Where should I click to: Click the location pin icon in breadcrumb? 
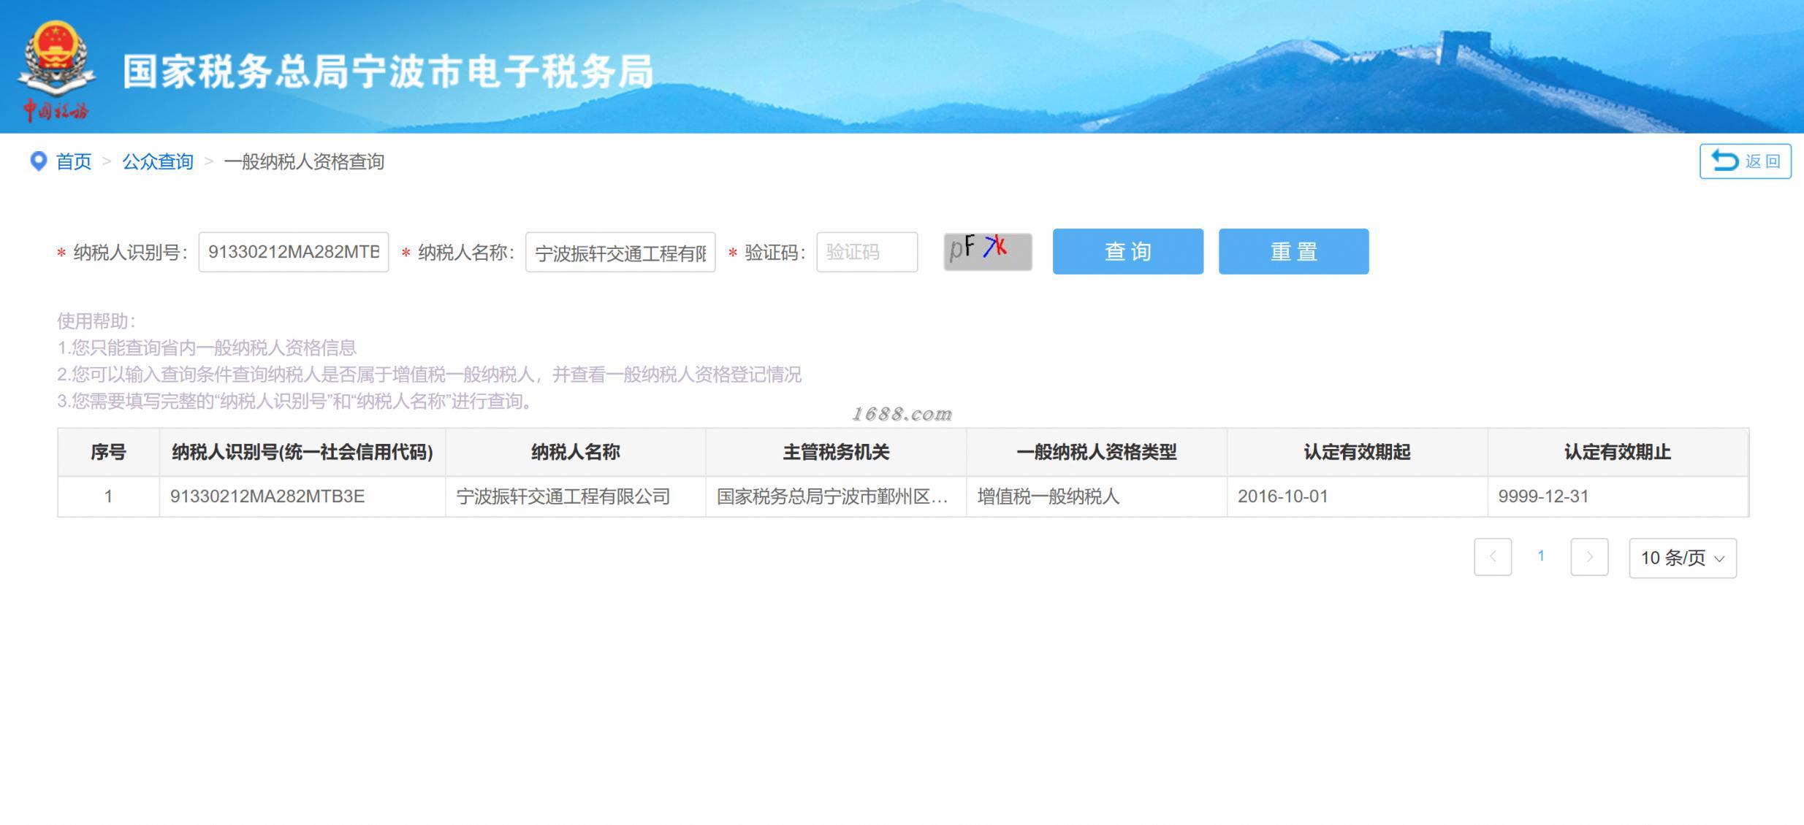coord(38,161)
